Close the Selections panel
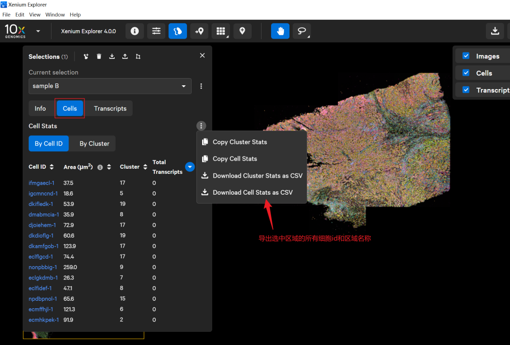The image size is (510, 345). (202, 56)
